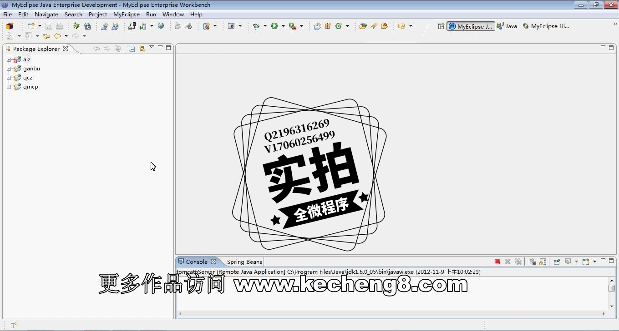The image size is (619, 331).
Task: Switch to MyEclipse Hibernate perspective
Action: 546,26
